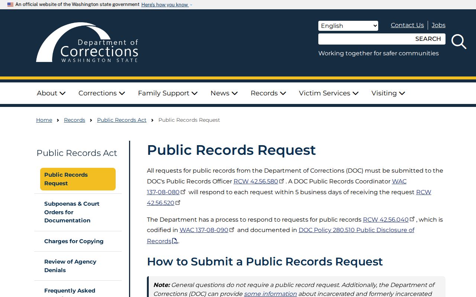Open the Jobs link
The height and width of the screenshot is (297, 476).
tap(438, 25)
